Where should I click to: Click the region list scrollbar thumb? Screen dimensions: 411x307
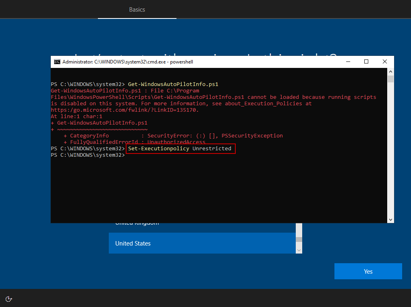coord(299,239)
